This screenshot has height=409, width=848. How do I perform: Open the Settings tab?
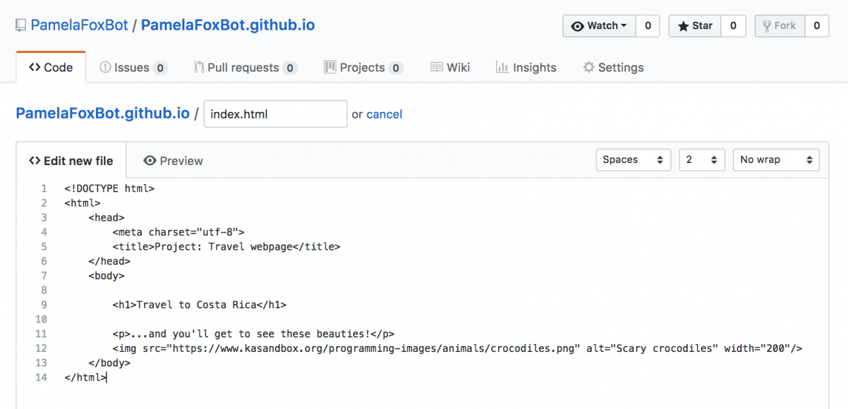[613, 67]
